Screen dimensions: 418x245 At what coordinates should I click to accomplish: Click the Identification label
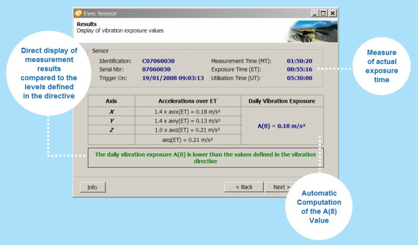[115, 61]
